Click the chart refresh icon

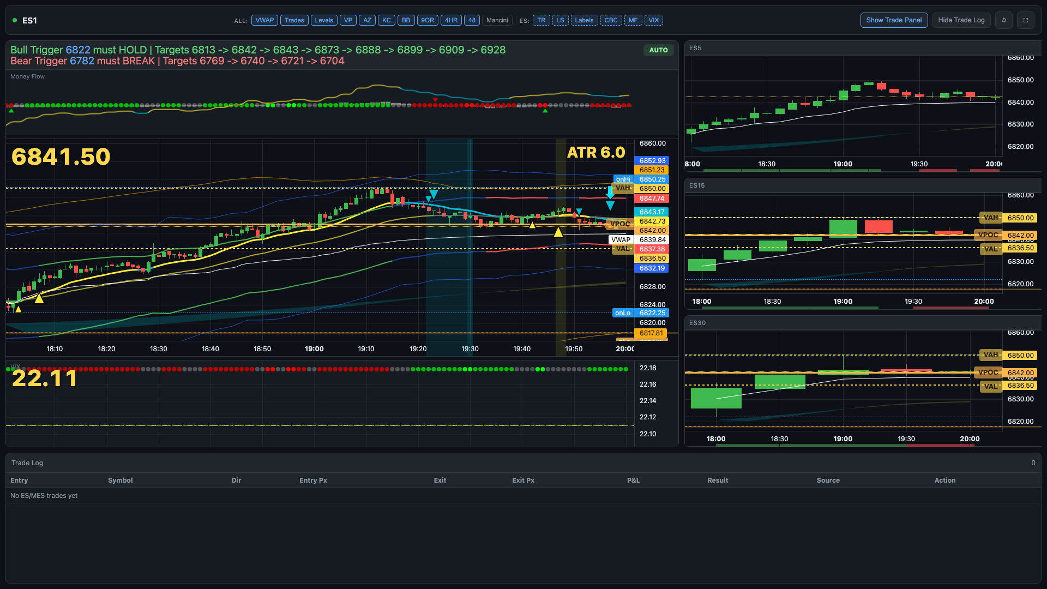[x=1004, y=20]
